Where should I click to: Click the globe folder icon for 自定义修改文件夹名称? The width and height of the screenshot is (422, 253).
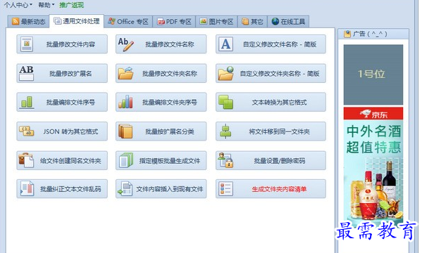[x=226, y=73]
